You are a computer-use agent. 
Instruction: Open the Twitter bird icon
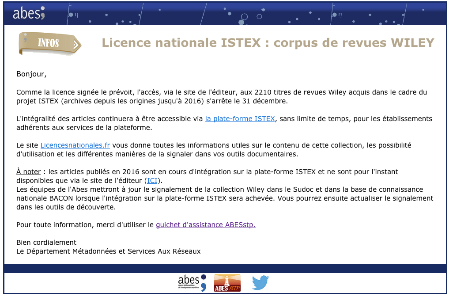pos(260,283)
